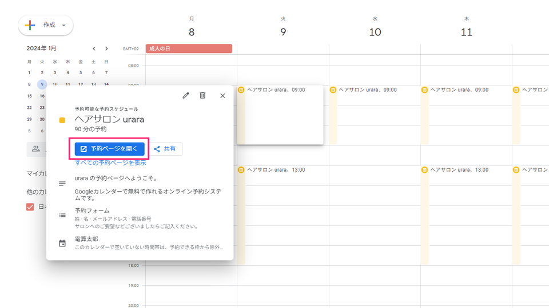Expand the 作成 dropdown arrow

63,25
